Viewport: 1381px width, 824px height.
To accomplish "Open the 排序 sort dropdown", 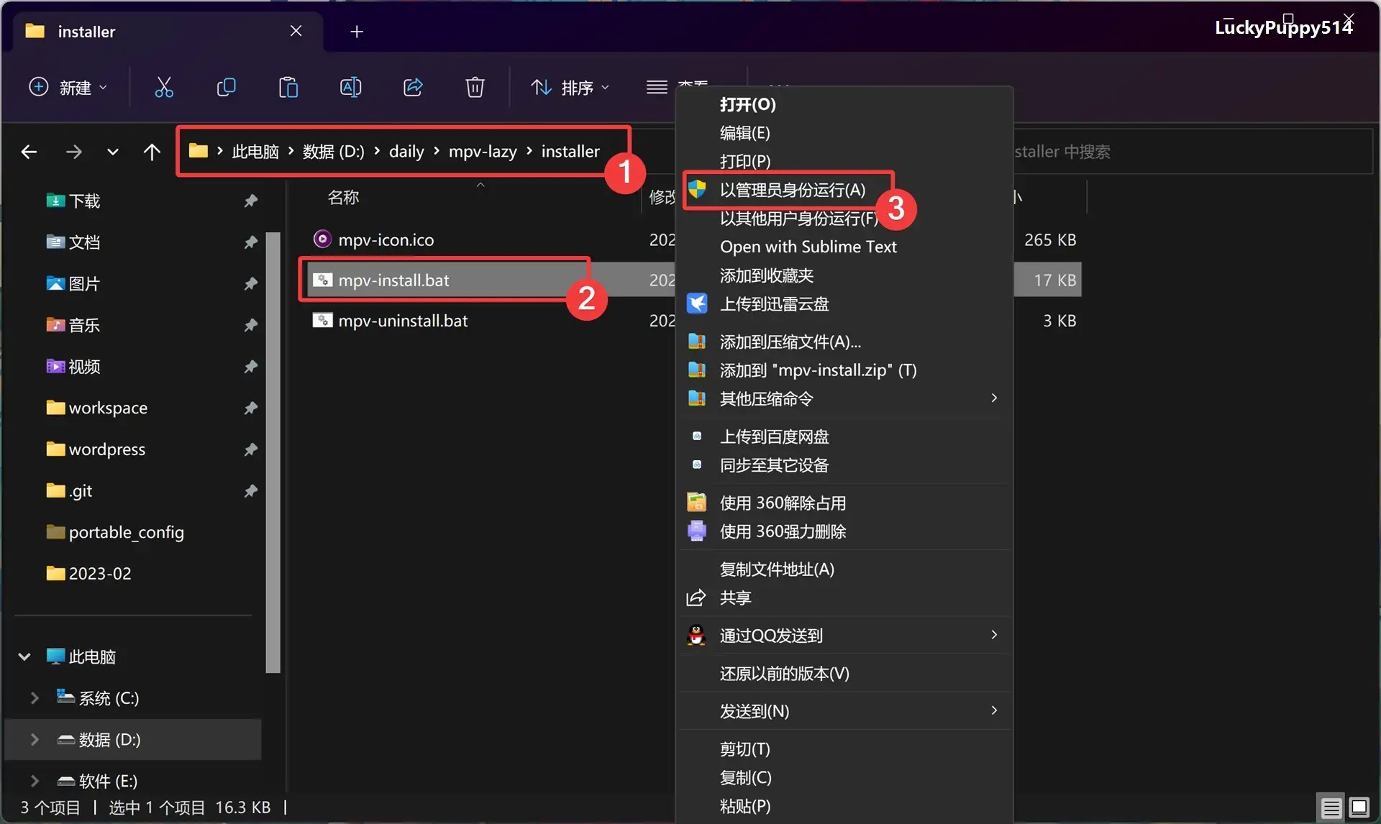I will coord(570,87).
